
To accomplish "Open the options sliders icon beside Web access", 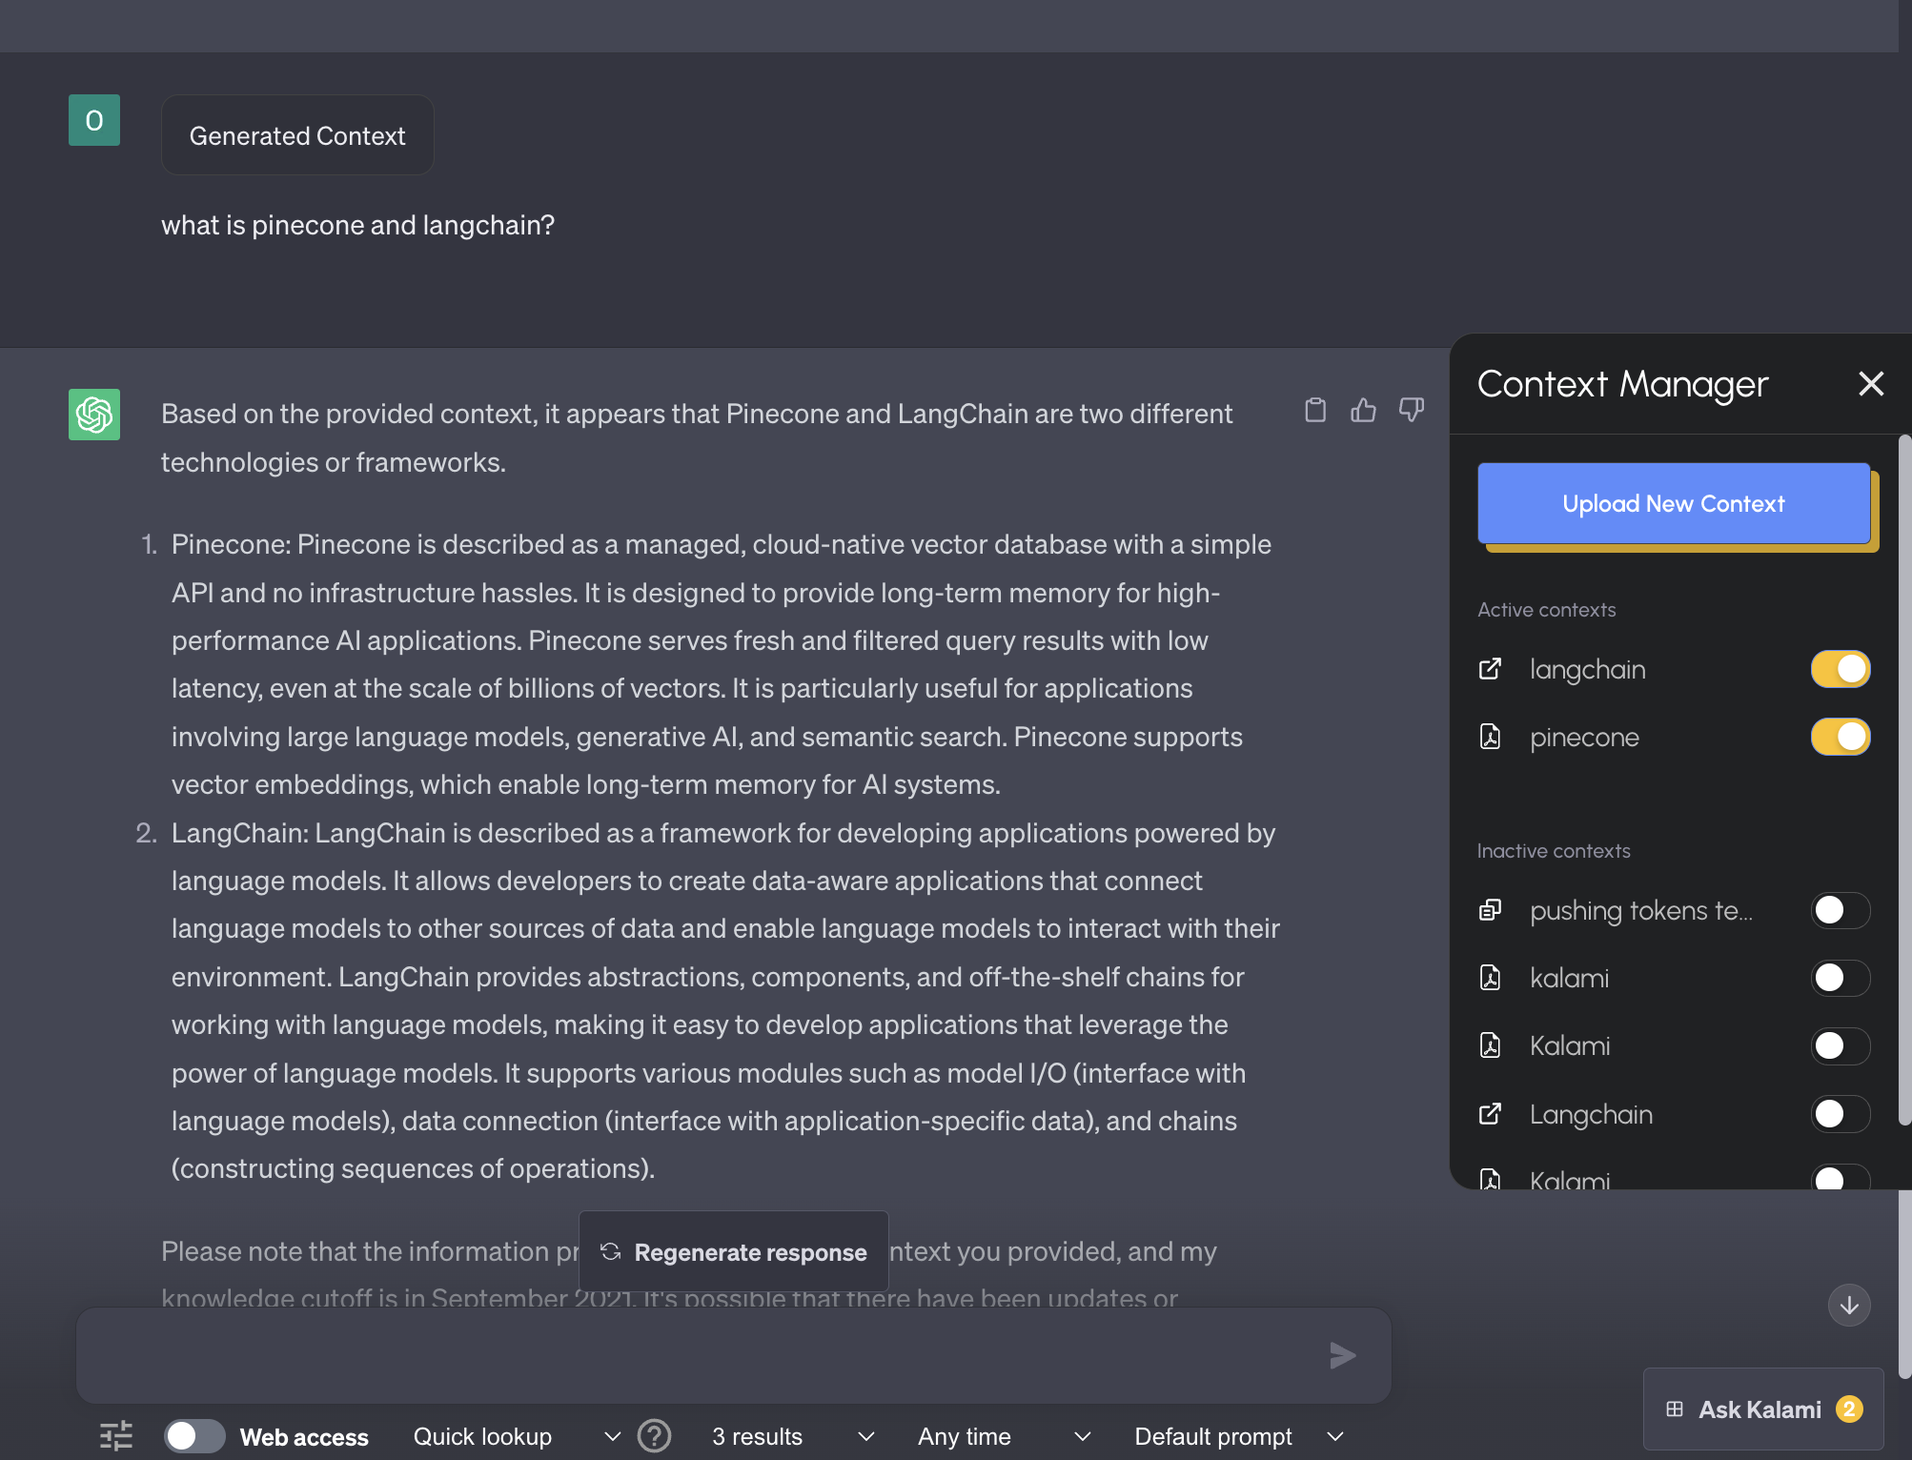I will (x=116, y=1435).
